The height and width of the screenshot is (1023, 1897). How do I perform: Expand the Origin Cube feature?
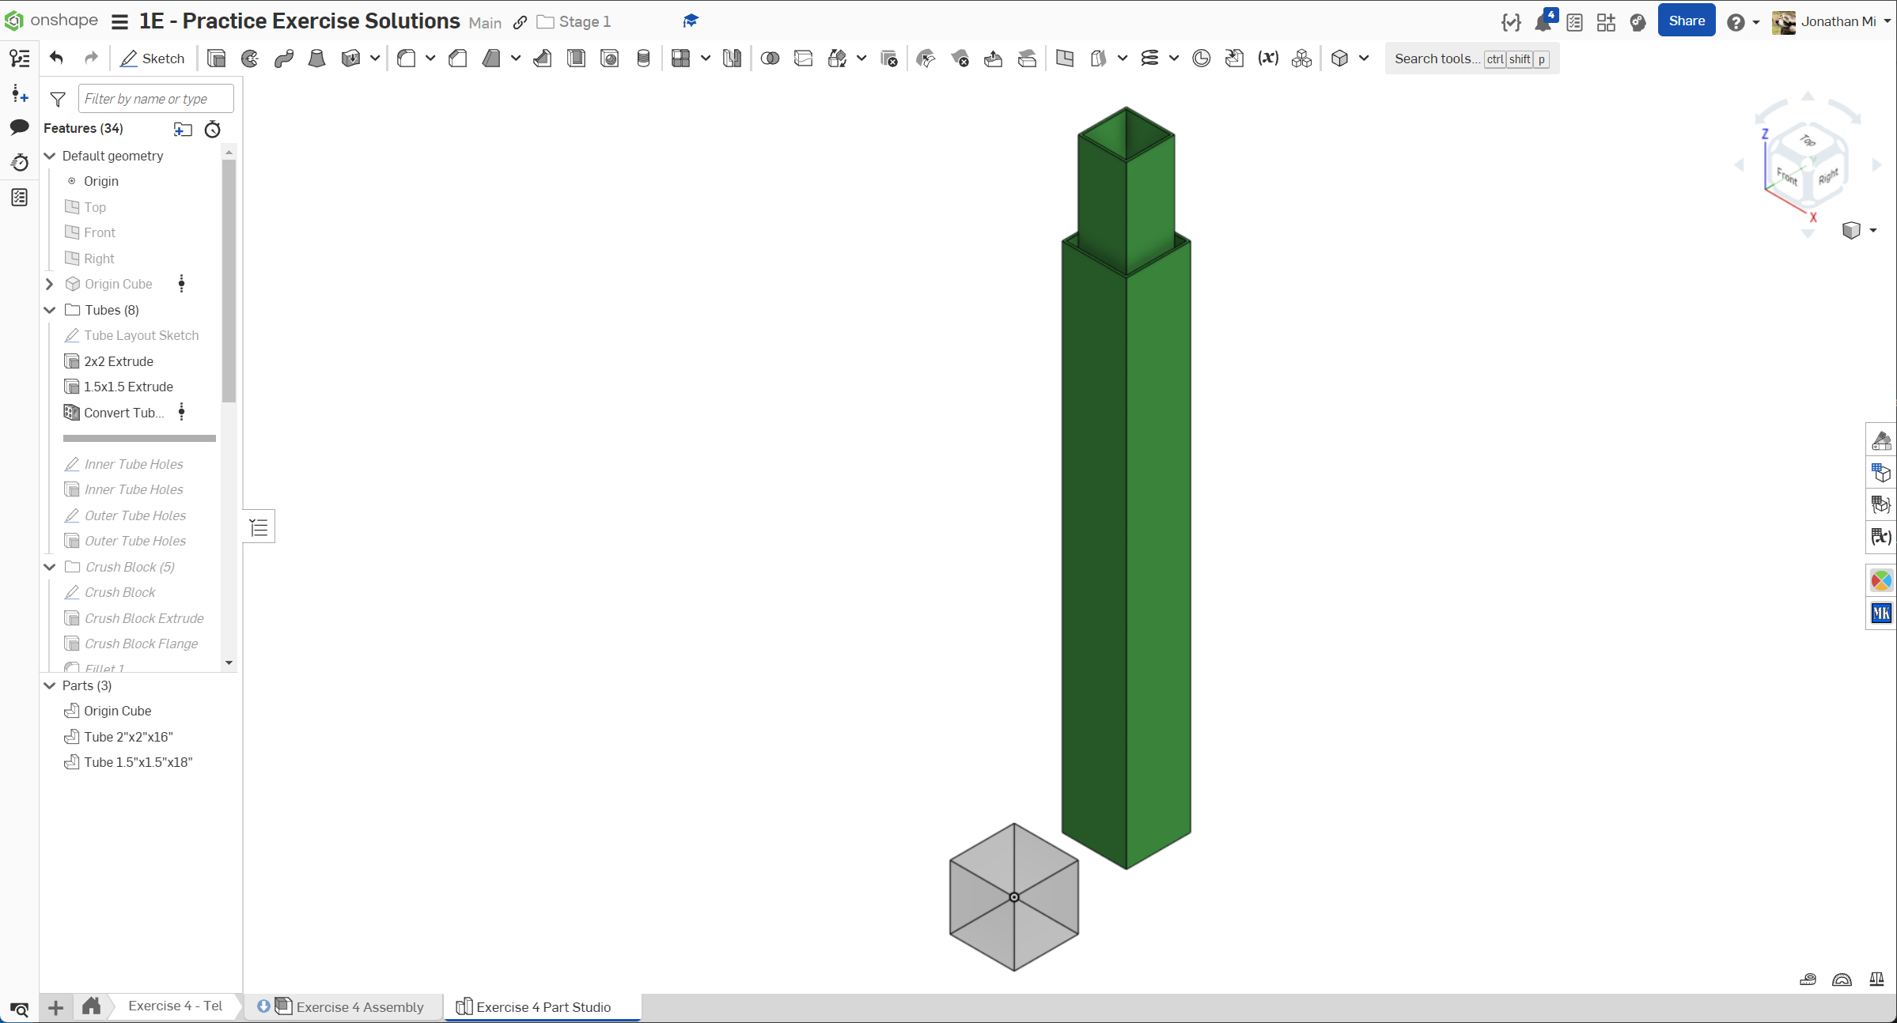tap(50, 284)
